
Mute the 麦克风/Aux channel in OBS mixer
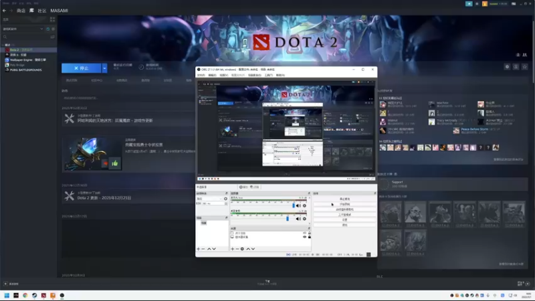pyautogui.click(x=298, y=205)
